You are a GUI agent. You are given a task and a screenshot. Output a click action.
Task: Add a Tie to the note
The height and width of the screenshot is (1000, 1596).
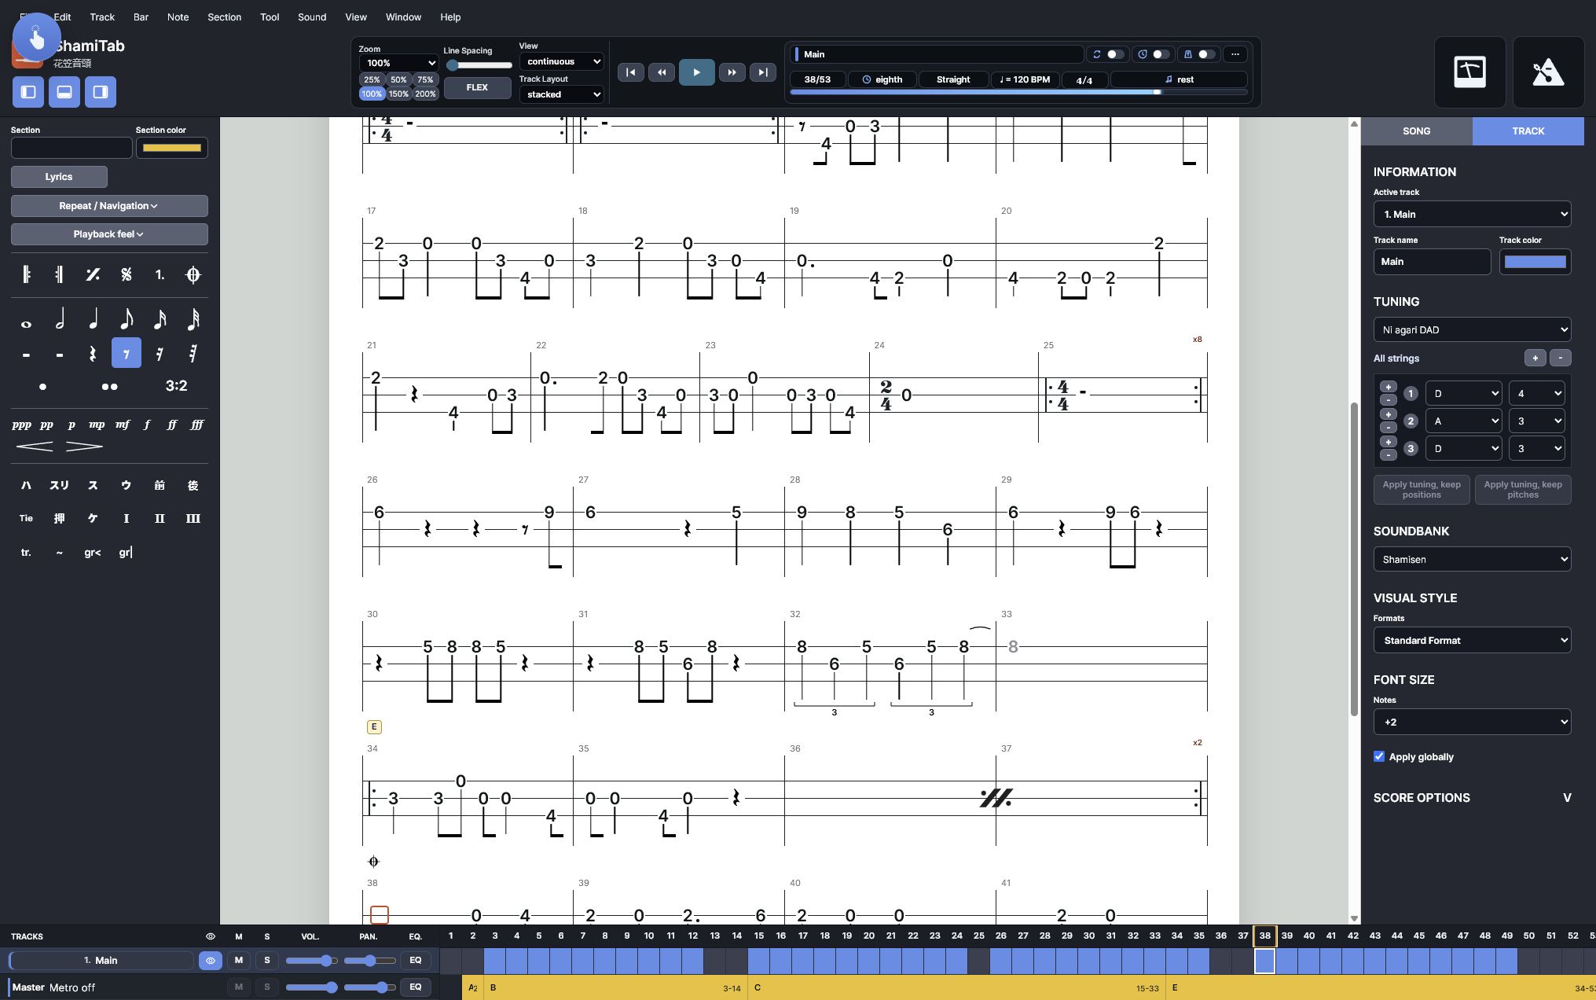point(26,519)
